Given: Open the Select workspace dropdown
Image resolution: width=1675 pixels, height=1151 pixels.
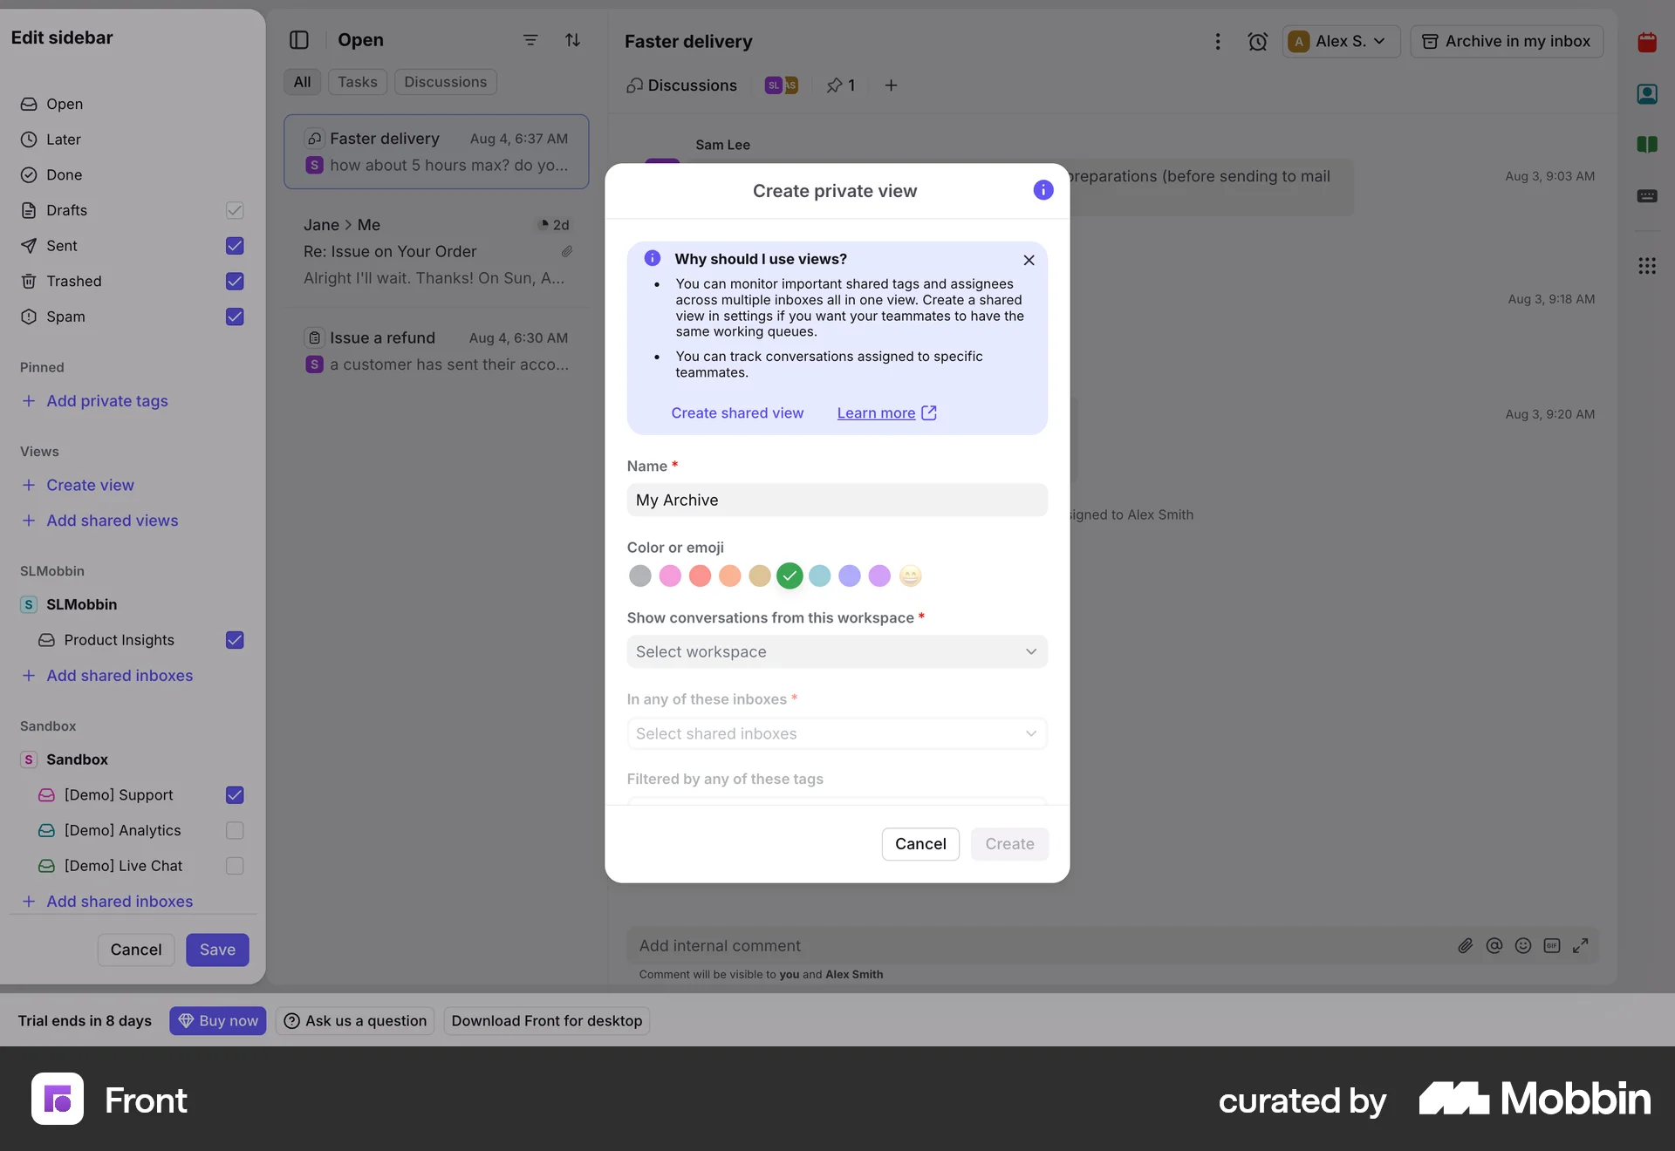Looking at the screenshot, I should (836, 651).
